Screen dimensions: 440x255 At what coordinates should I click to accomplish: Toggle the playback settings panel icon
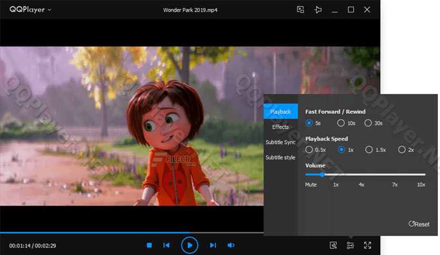point(350,245)
